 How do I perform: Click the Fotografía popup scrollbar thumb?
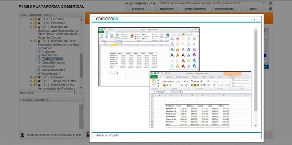point(256,71)
